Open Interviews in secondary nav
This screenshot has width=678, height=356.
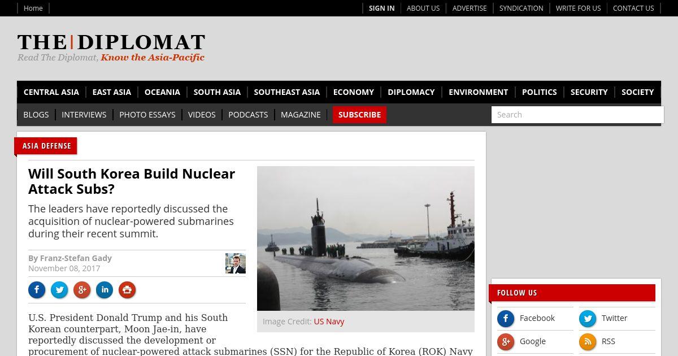[x=84, y=115]
